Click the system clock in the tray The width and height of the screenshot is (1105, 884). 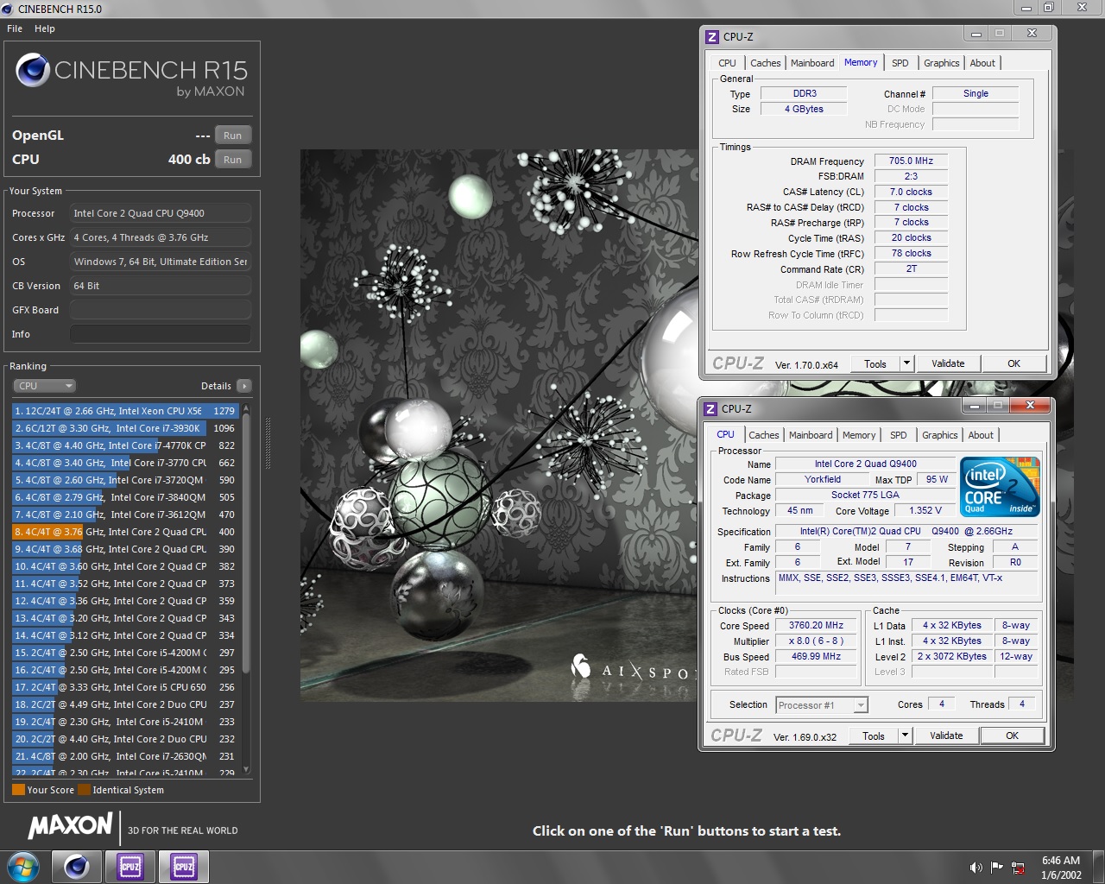pyautogui.click(x=1061, y=868)
